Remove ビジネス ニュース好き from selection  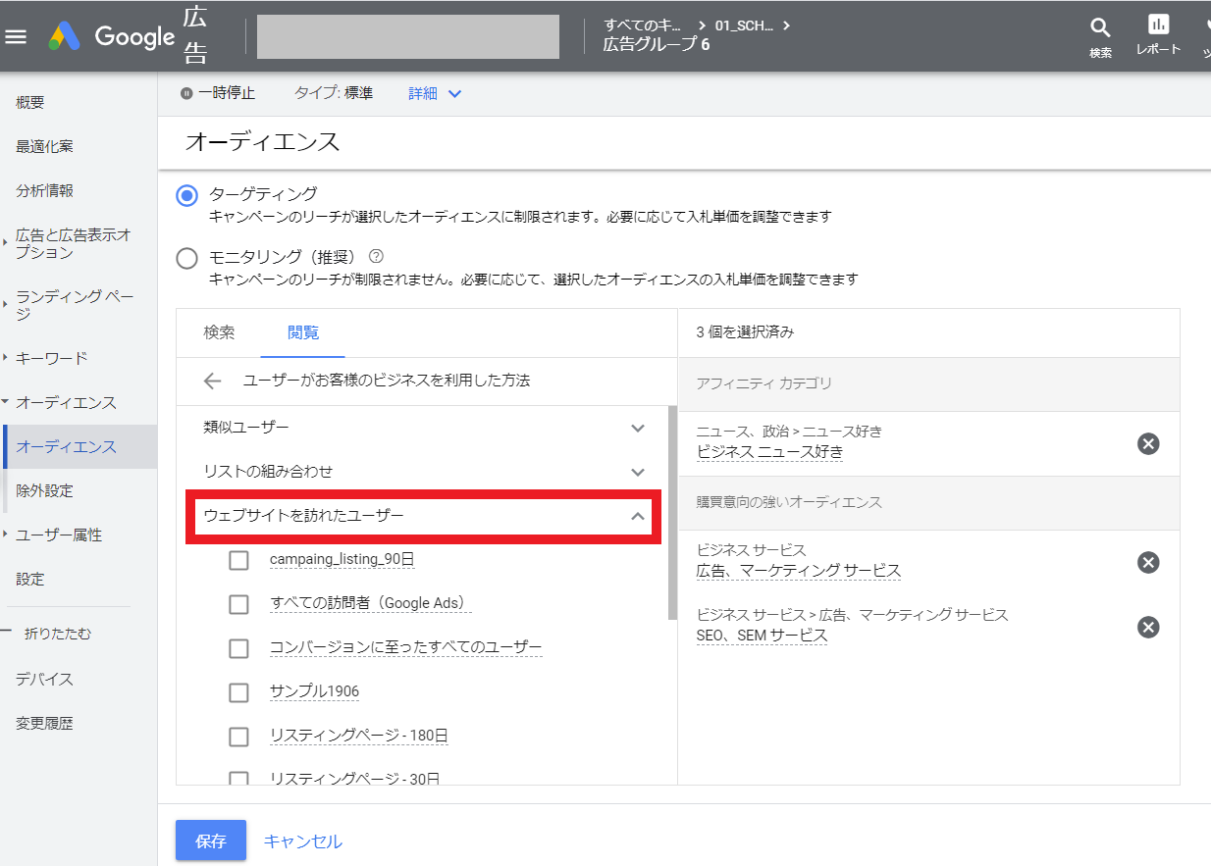point(1148,443)
